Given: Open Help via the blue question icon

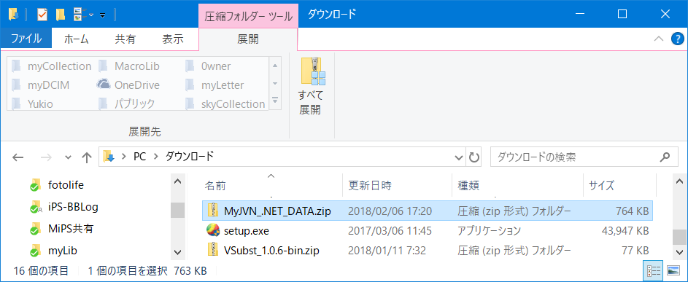Looking at the screenshot, I should pos(678,39).
